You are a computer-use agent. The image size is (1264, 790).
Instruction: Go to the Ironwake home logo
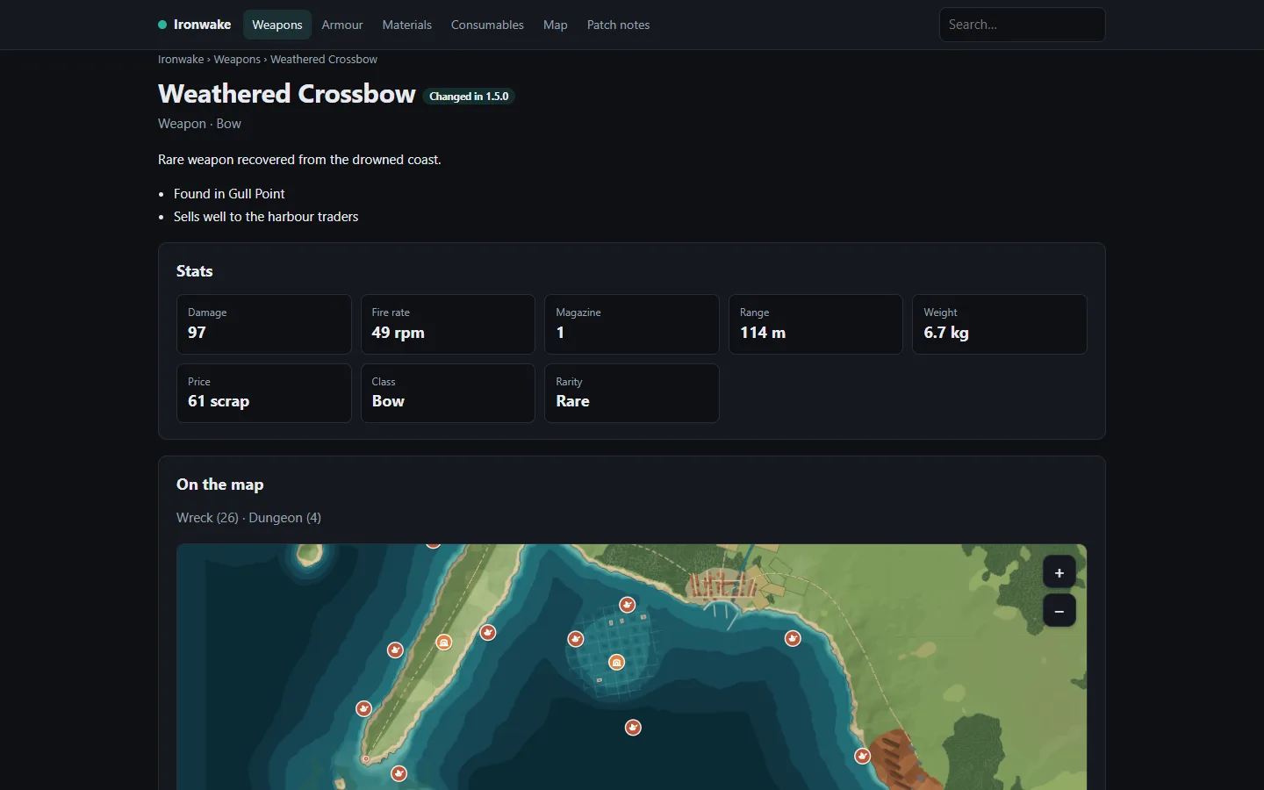[195, 25]
